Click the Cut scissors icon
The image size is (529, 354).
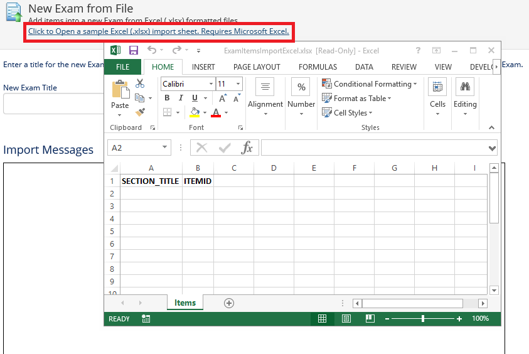140,83
